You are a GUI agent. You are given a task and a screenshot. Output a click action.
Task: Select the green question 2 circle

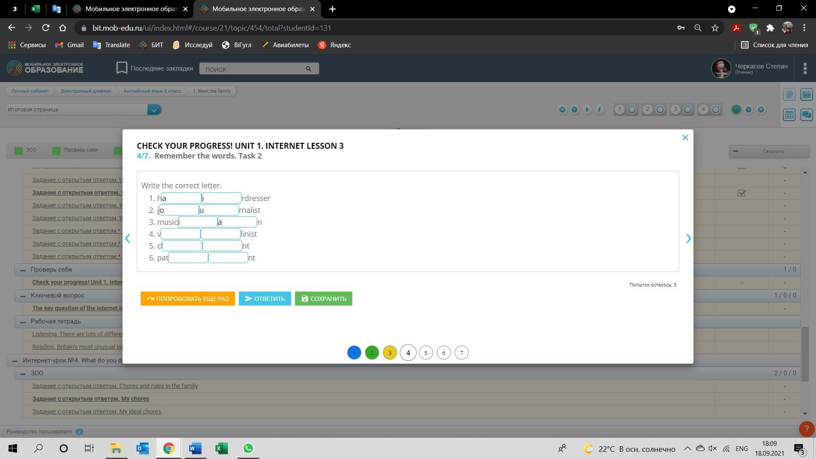pyautogui.click(x=372, y=353)
